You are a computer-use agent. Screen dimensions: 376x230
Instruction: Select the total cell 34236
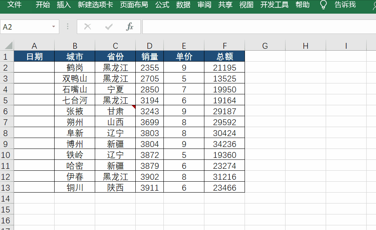point(224,144)
